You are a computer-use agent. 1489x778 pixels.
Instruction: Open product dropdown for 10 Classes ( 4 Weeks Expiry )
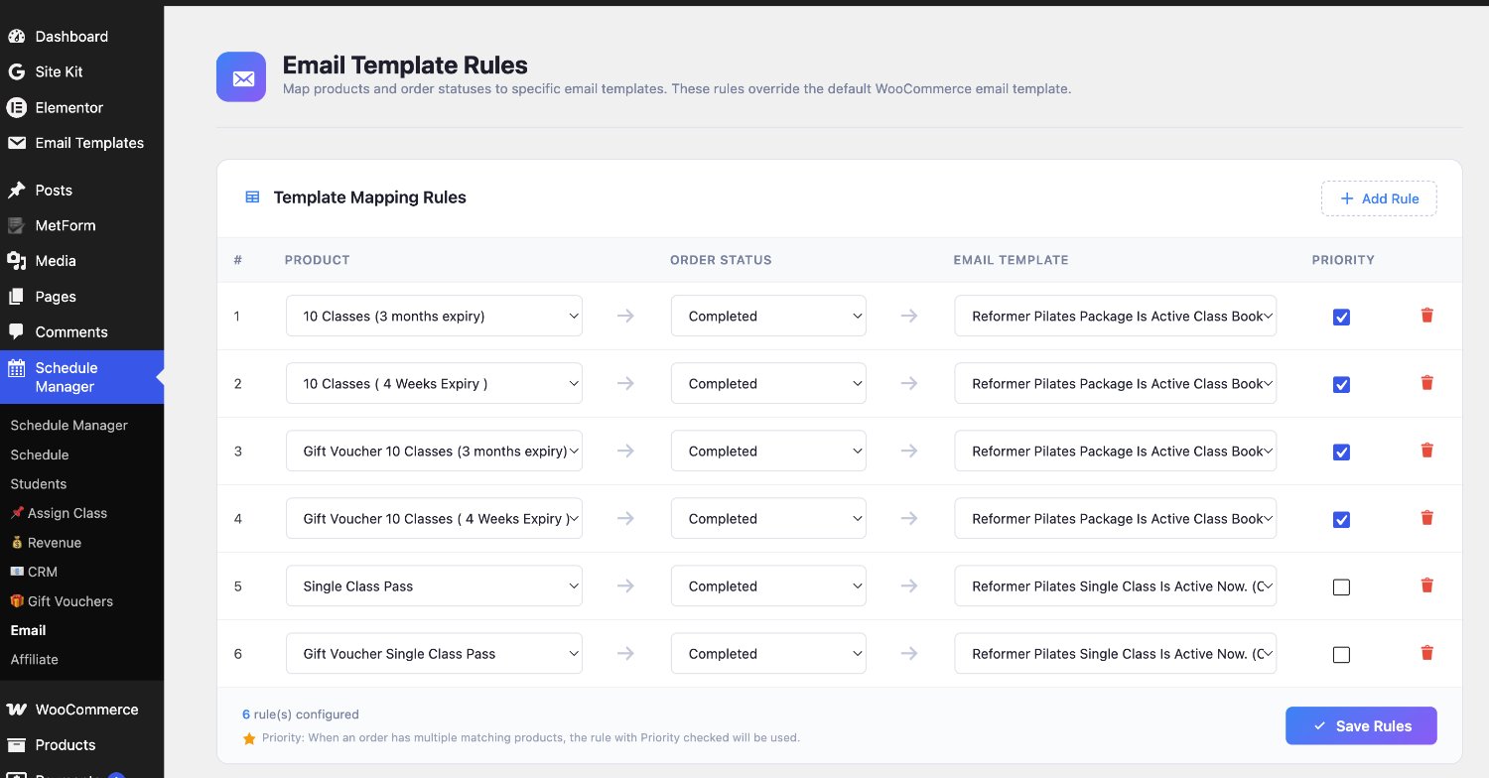[x=434, y=383]
